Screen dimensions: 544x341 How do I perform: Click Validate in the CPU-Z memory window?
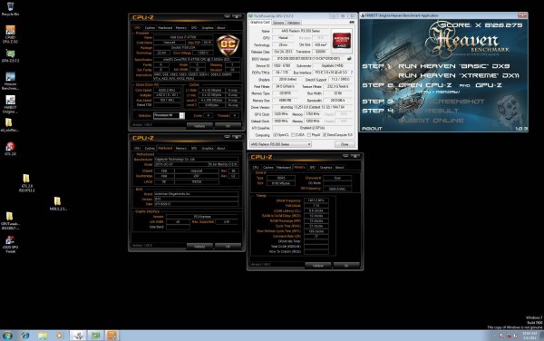(x=318, y=266)
